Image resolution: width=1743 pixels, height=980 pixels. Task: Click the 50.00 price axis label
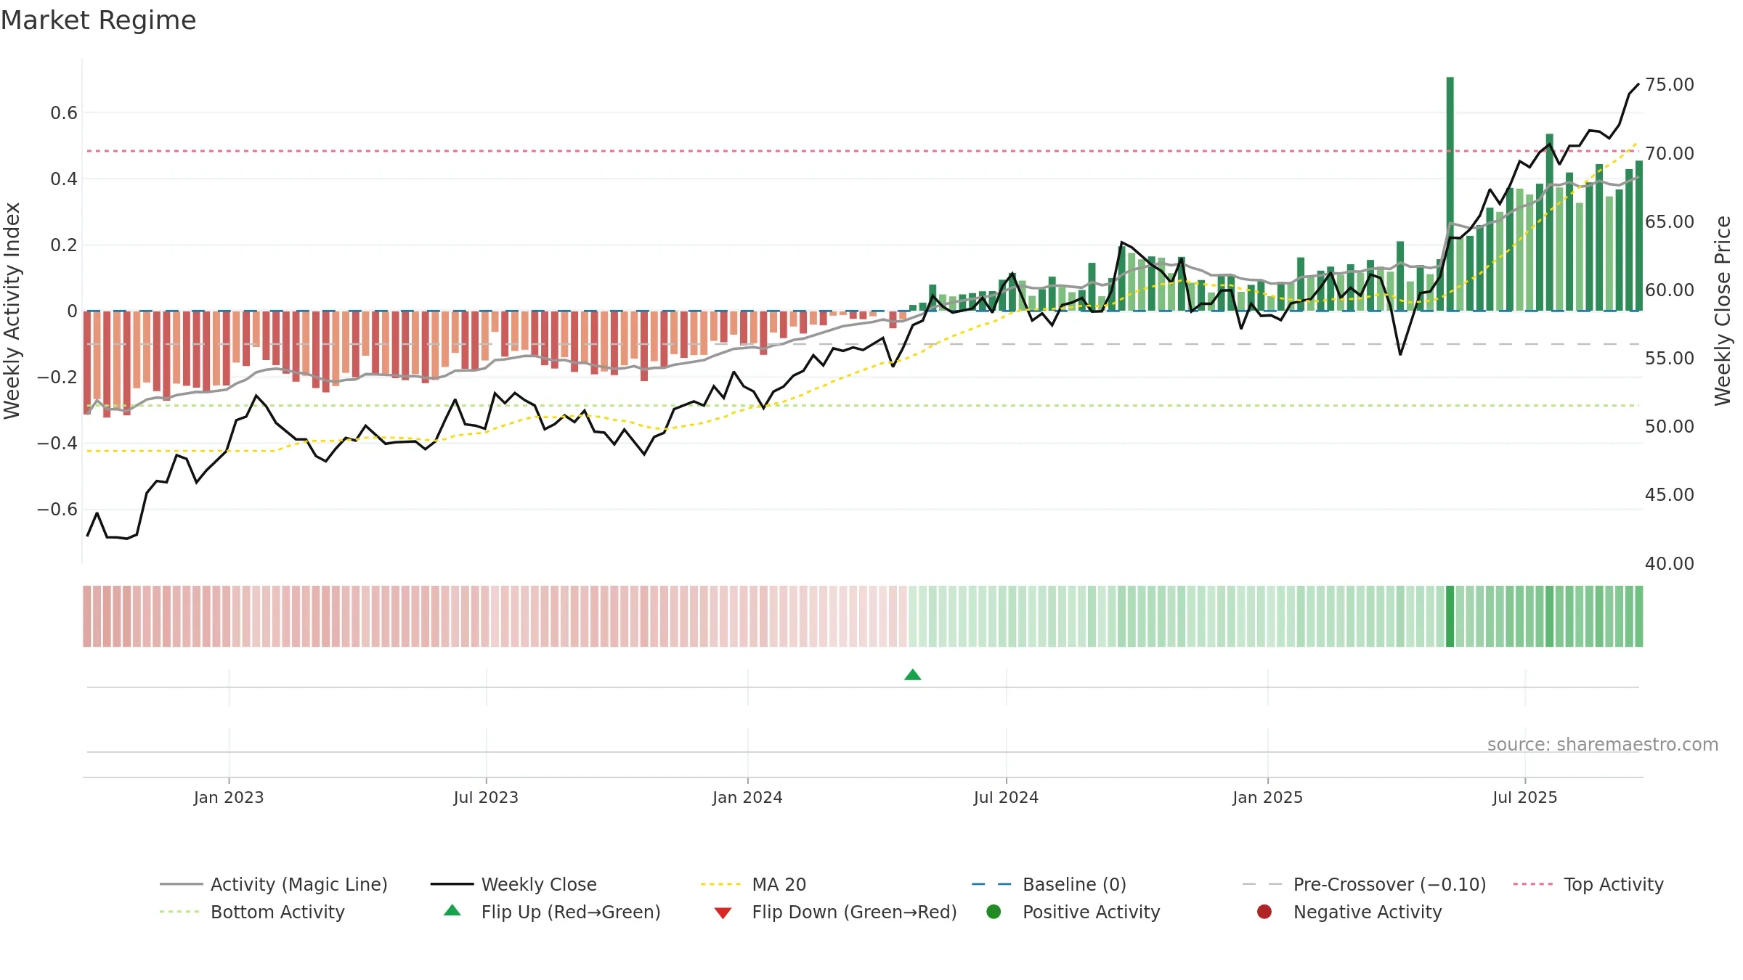[x=1669, y=426]
